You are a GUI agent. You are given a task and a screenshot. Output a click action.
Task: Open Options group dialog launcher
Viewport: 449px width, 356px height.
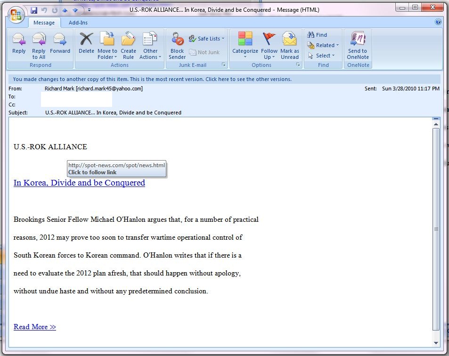(298, 65)
